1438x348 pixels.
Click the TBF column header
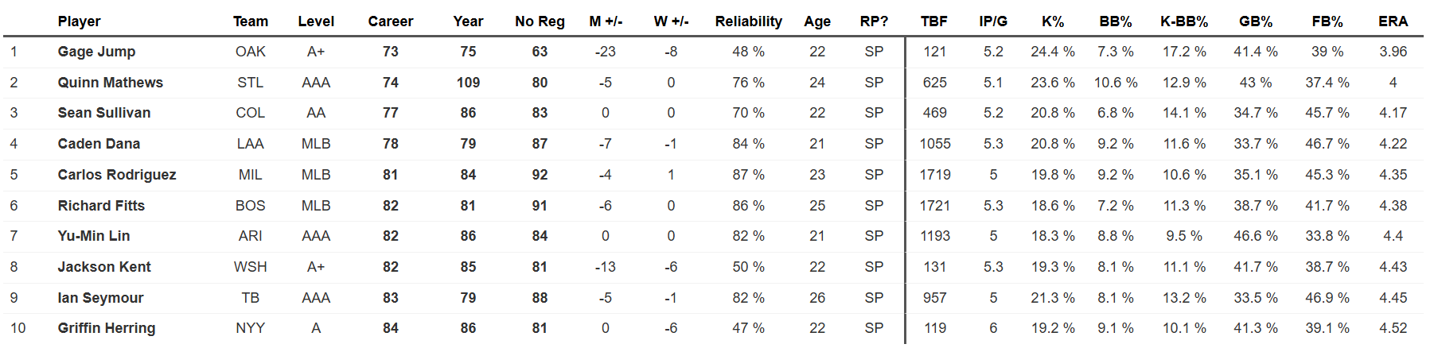coord(934,21)
